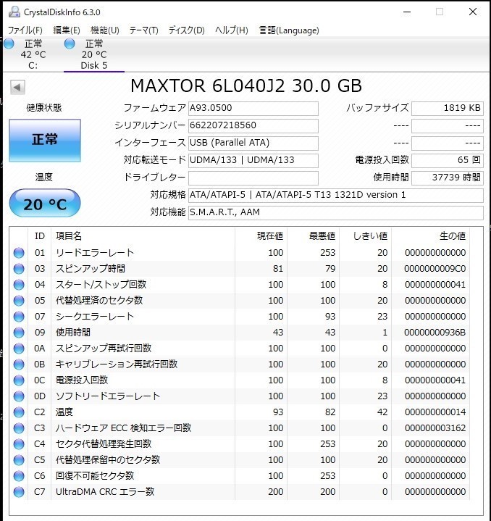Click the power on count field 65 回
The width and height of the screenshot is (491, 521).
tap(447, 160)
